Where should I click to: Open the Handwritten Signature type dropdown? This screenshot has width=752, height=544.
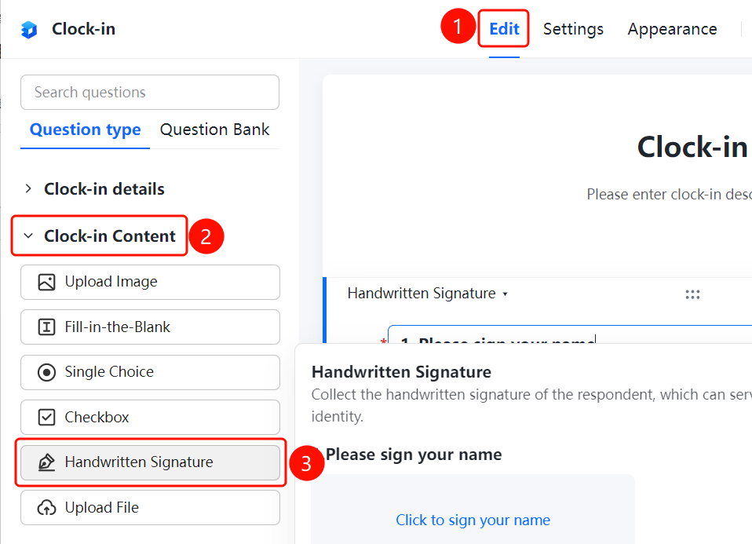coord(427,293)
